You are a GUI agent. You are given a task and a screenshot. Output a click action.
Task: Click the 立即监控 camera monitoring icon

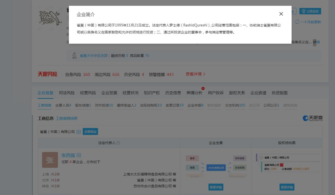[303, 11]
